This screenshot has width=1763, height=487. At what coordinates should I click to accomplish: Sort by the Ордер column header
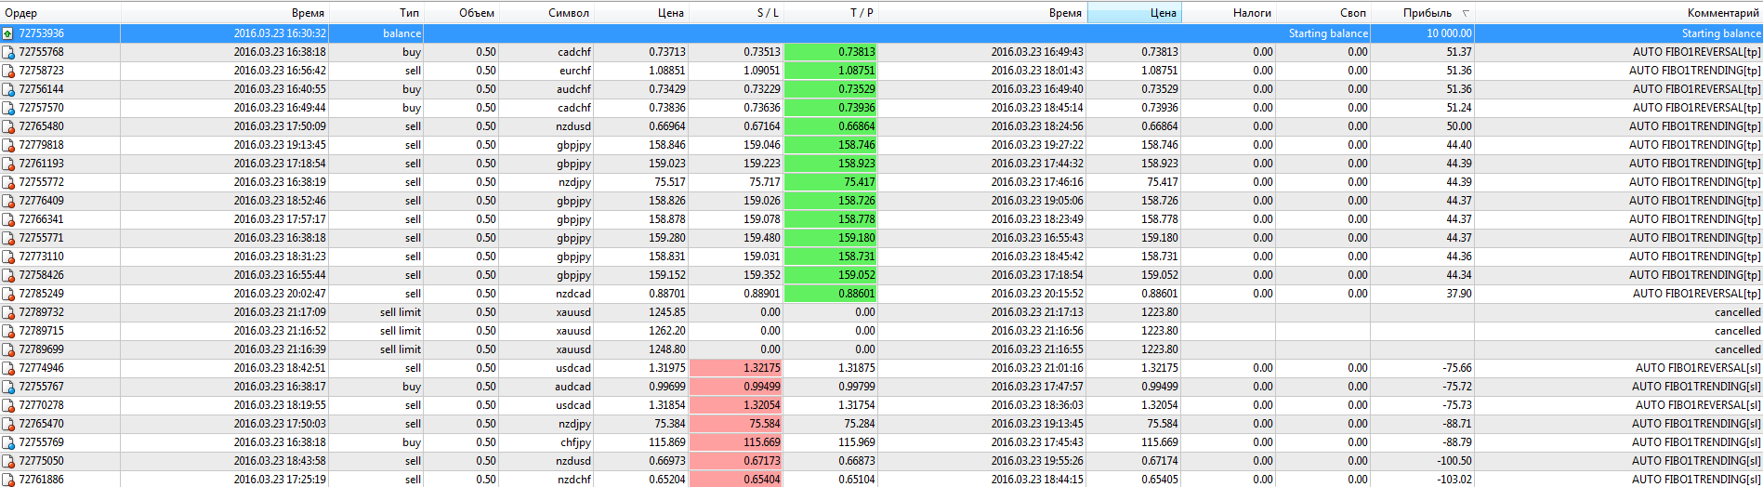(60, 13)
